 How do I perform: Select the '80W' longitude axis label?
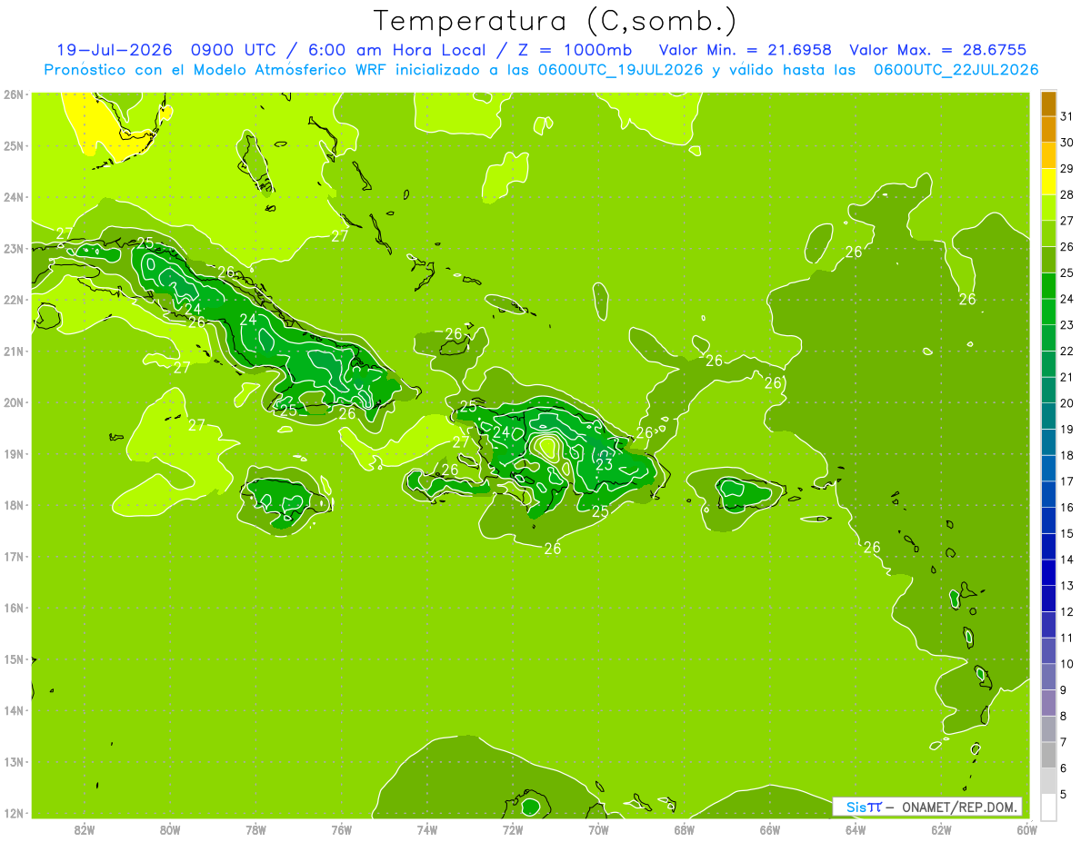(170, 829)
